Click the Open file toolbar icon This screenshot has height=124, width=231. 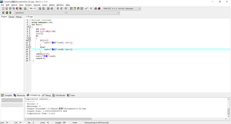click(7, 9)
